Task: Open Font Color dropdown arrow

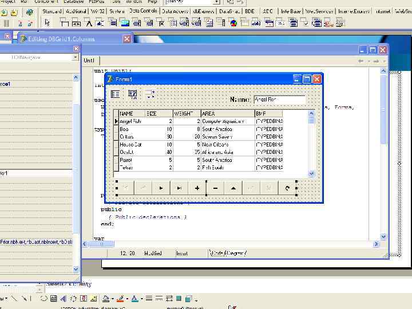Action: (141, 299)
